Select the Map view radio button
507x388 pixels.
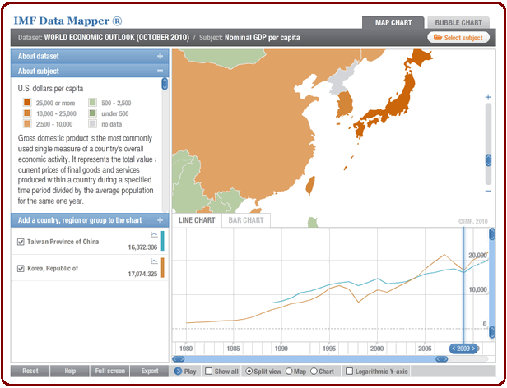[289, 372]
